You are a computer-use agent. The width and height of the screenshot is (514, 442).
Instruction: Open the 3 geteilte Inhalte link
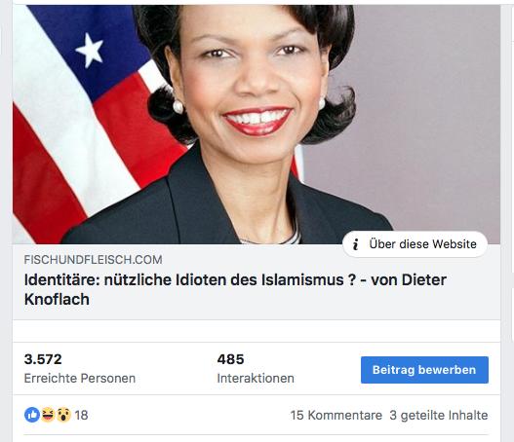[439, 415]
